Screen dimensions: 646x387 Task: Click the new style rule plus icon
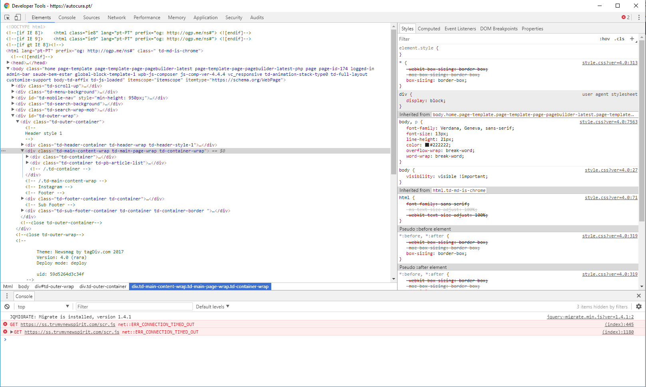[632, 39]
